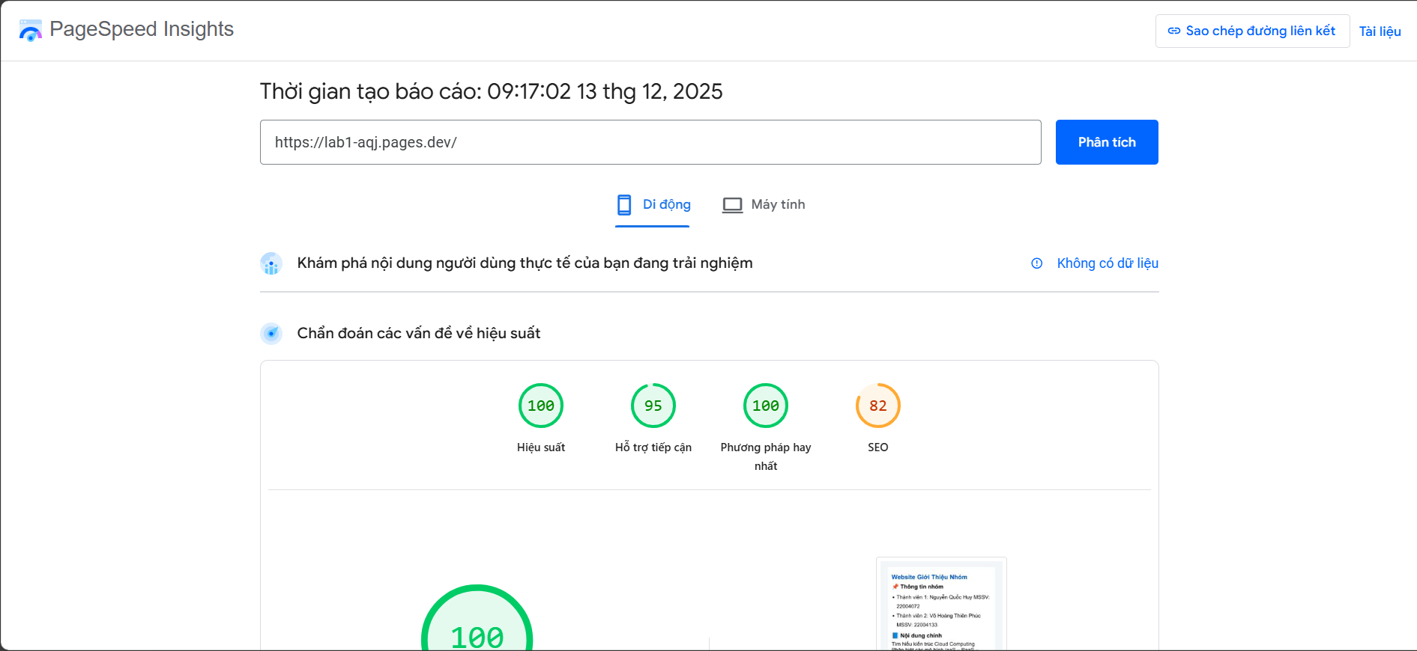The image size is (1417, 651).
Task: Select the SEO score gauge of 82
Action: [x=877, y=406]
